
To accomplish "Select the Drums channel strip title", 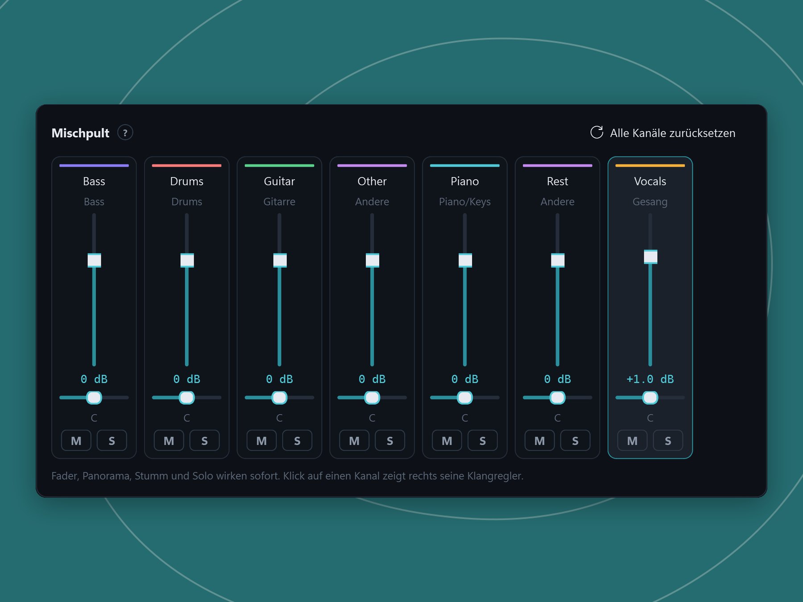I will tap(186, 181).
